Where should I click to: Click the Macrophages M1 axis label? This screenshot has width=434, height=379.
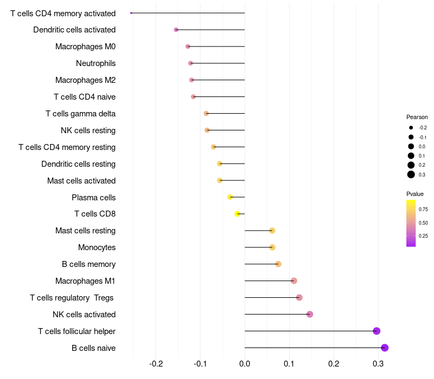point(85,281)
